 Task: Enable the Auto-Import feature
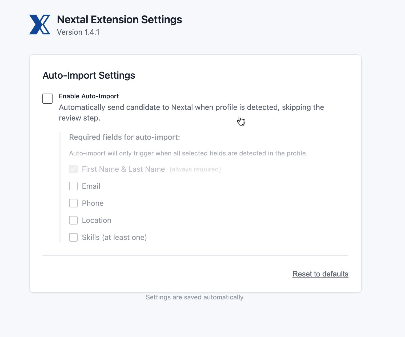pyautogui.click(x=47, y=99)
